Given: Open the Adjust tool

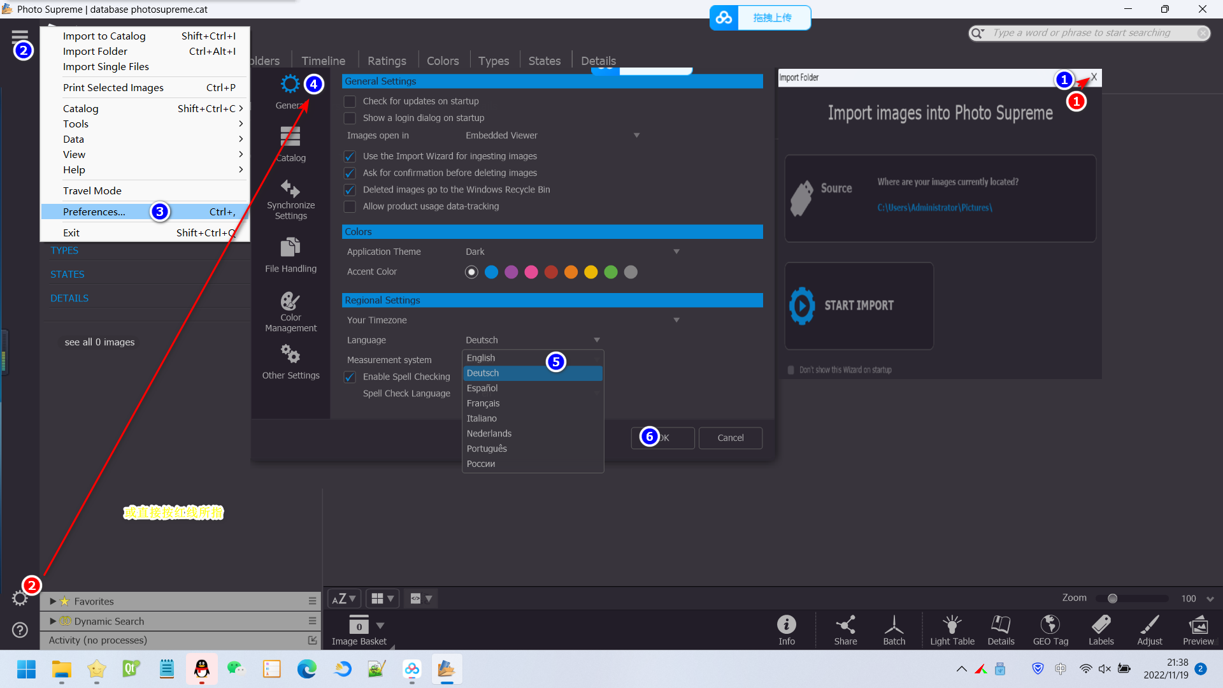Looking at the screenshot, I should click(1150, 630).
